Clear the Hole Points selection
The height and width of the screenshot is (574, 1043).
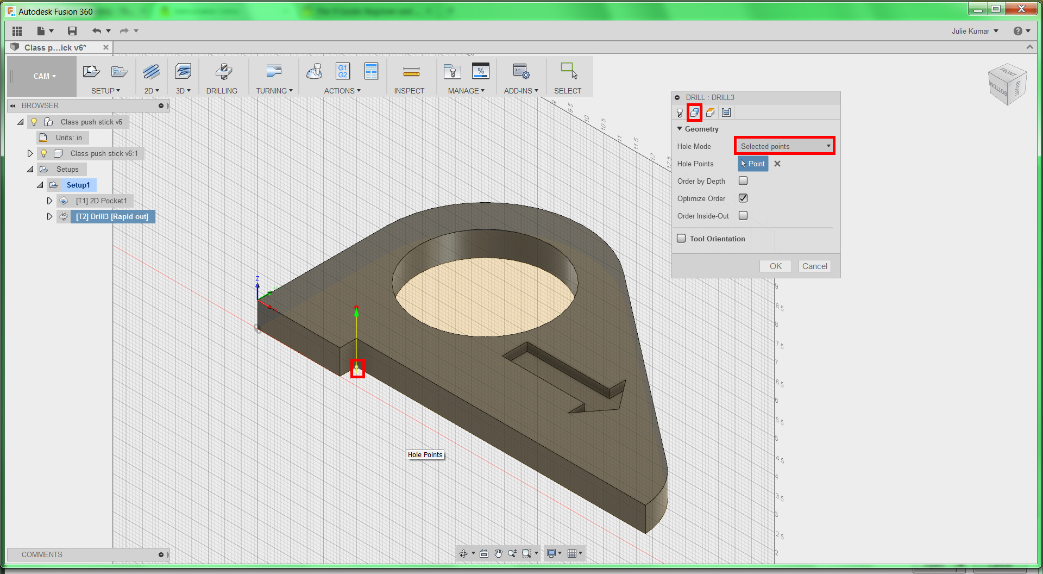(777, 164)
